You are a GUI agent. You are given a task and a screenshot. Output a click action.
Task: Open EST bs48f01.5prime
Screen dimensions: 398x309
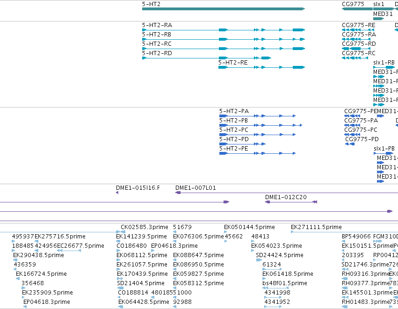(x=285, y=284)
